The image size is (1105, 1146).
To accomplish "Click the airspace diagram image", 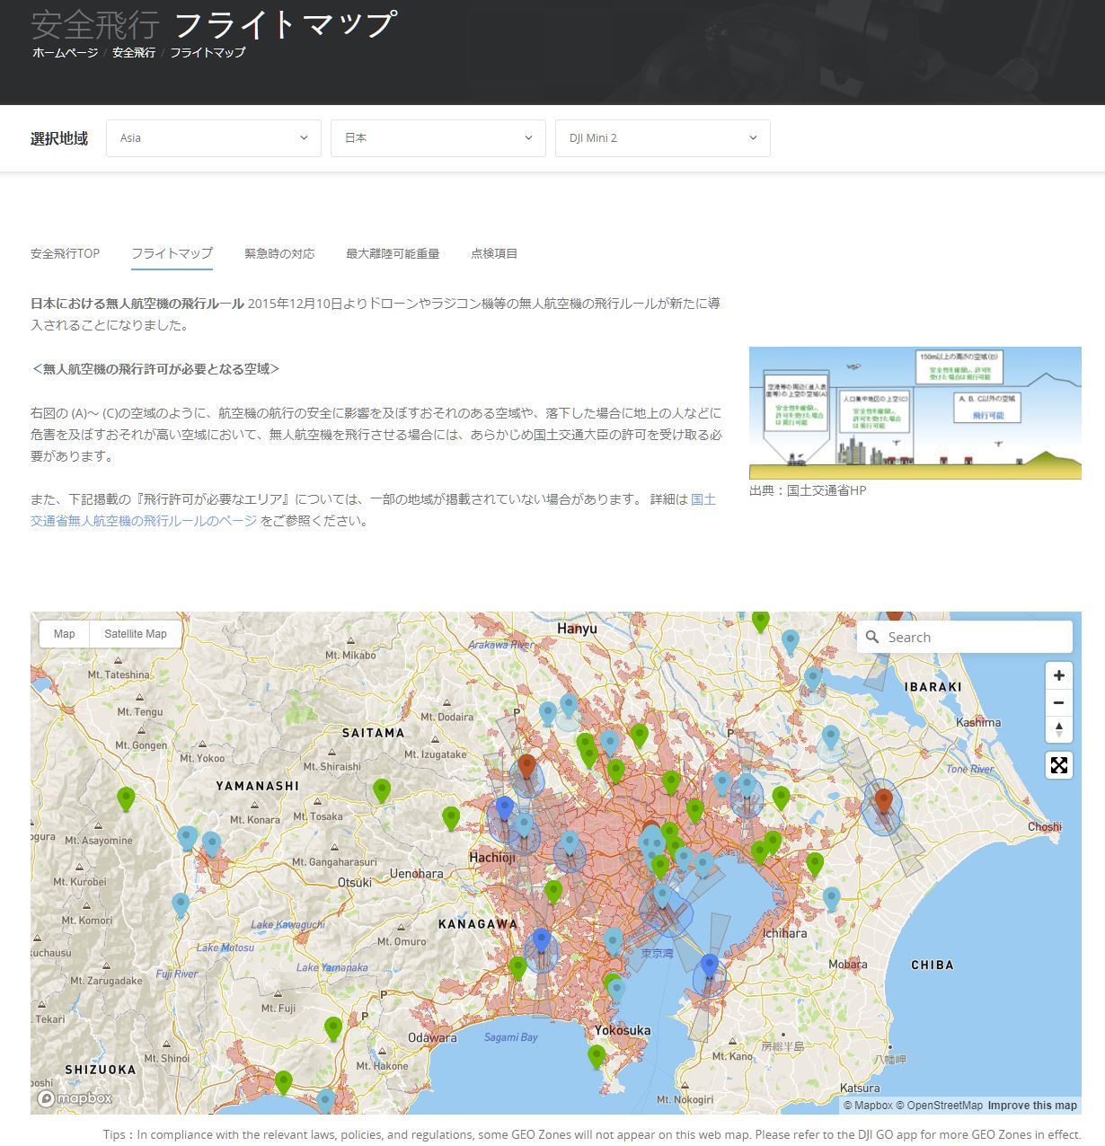I will 915,413.
